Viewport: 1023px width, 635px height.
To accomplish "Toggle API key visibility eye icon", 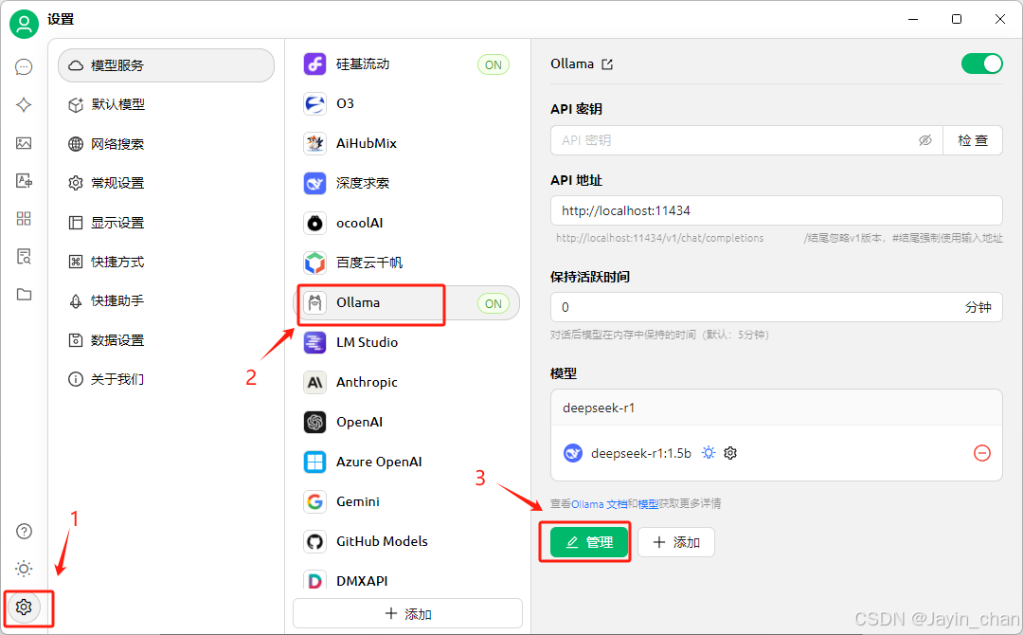I will (925, 140).
